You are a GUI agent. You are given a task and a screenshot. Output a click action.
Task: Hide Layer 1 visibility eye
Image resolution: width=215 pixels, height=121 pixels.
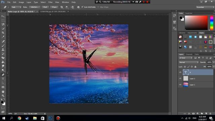(180, 85)
